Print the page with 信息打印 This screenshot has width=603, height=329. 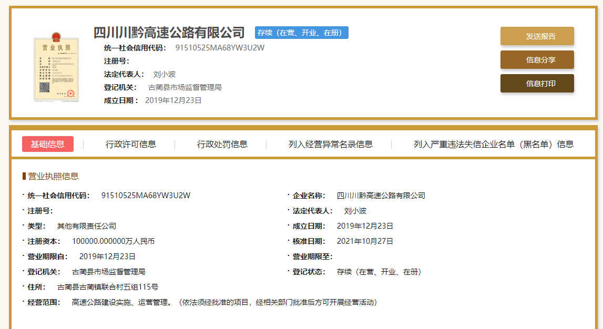point(537,84)
